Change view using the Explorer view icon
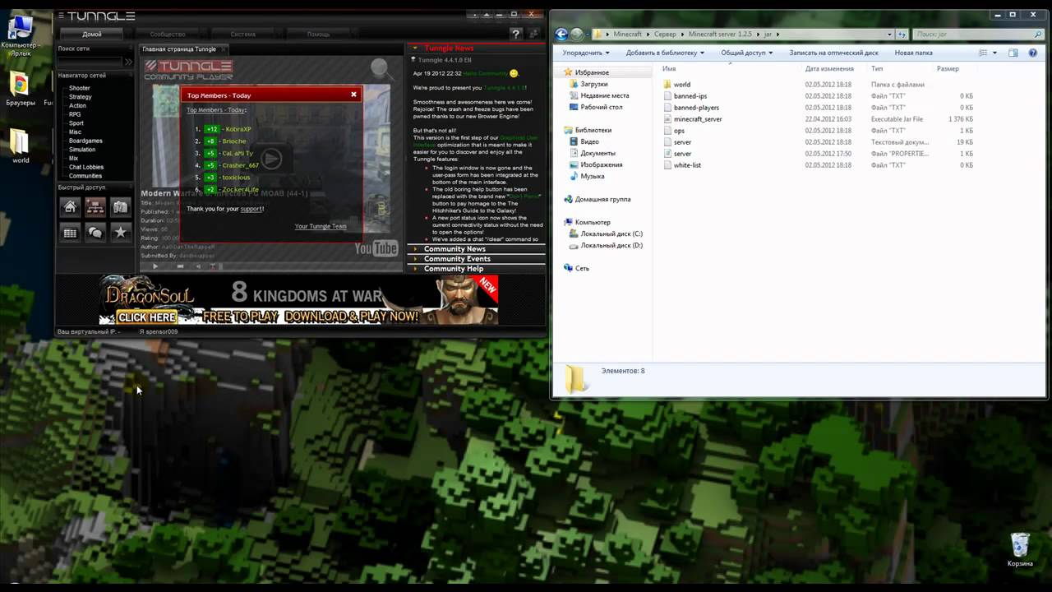Image resolution: width=1052 pixels, height=592 pixels. [x=983, y=53]
